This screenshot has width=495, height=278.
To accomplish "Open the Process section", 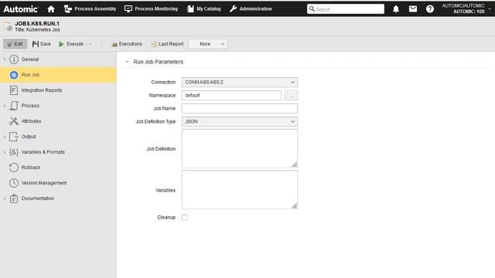I will [58, 106].
